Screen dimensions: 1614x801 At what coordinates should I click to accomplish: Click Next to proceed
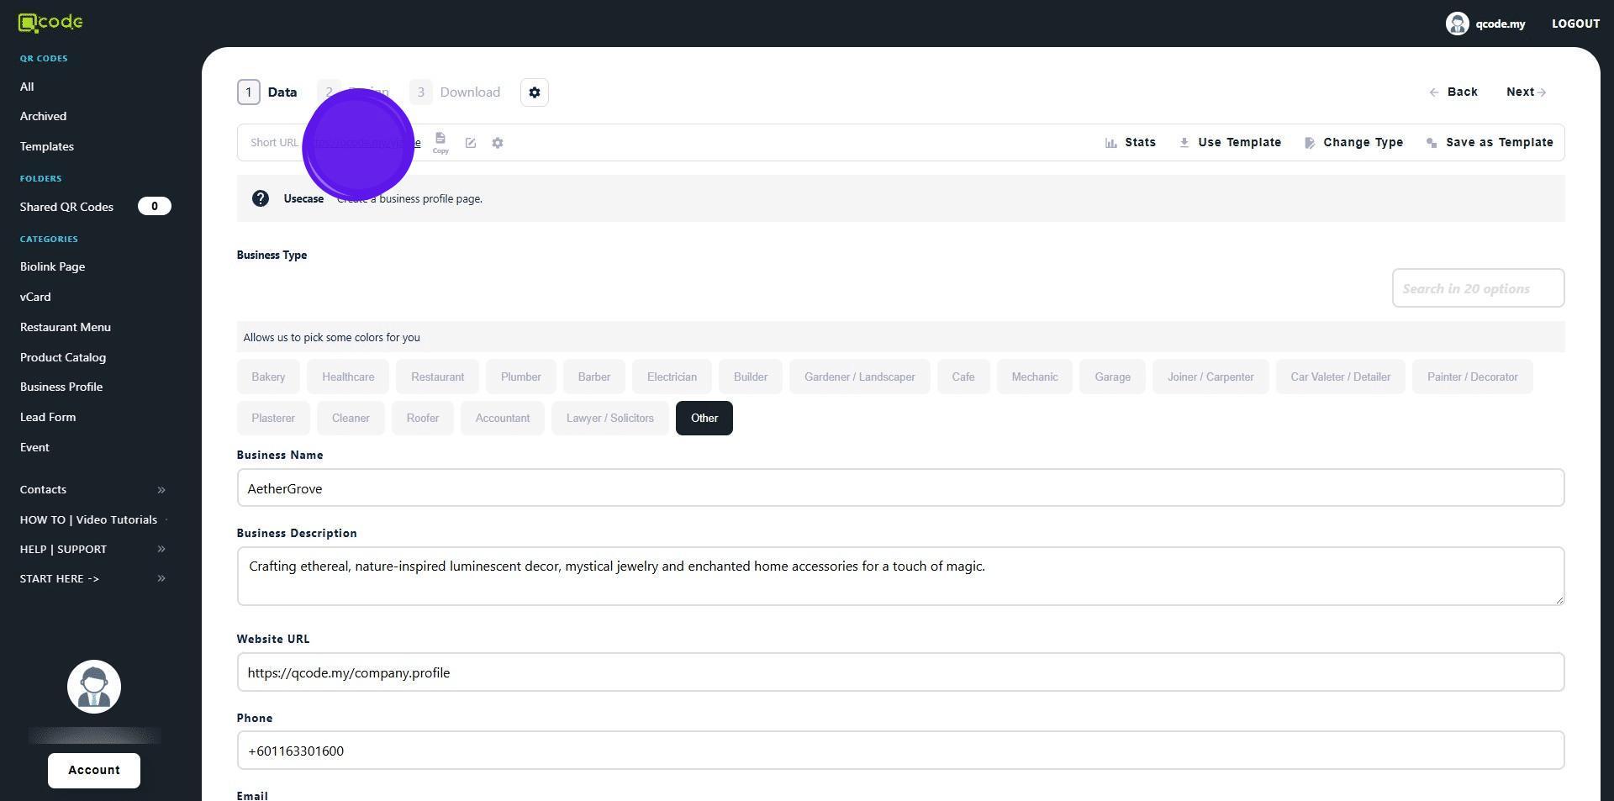coord(1526,92)
